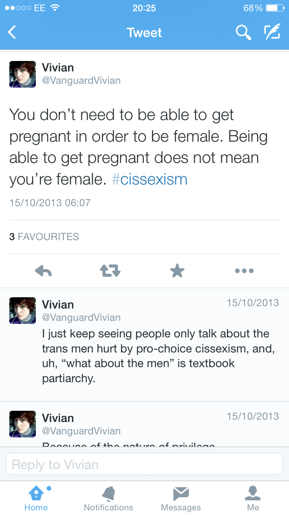Tap avatar on third Vivian tweet
Viewport: 289px width, 515px height.
23,424
